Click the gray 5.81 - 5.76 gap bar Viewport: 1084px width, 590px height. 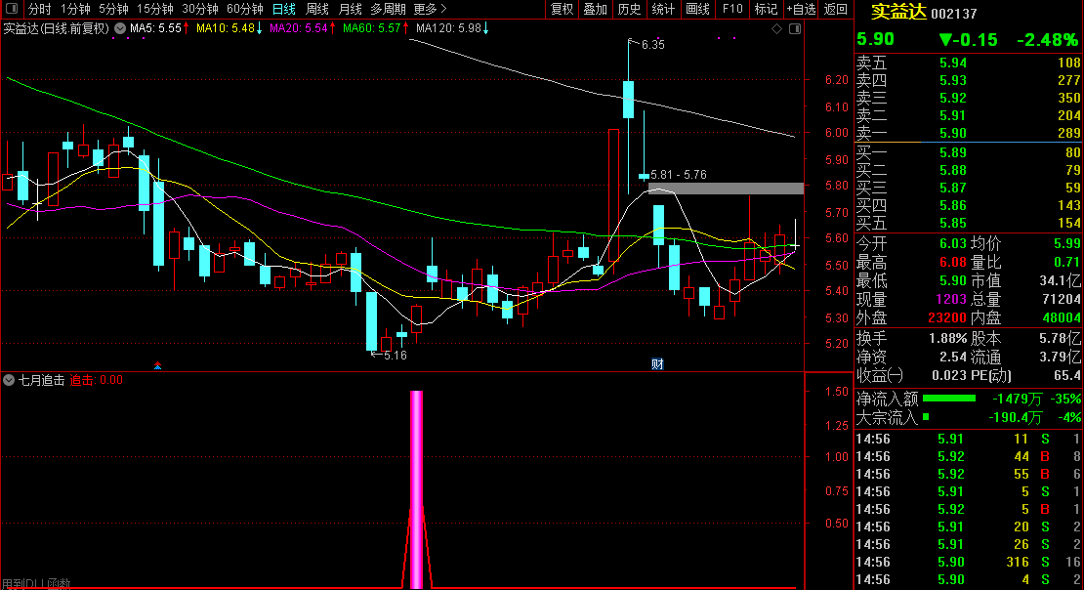[x=726, y=188]
